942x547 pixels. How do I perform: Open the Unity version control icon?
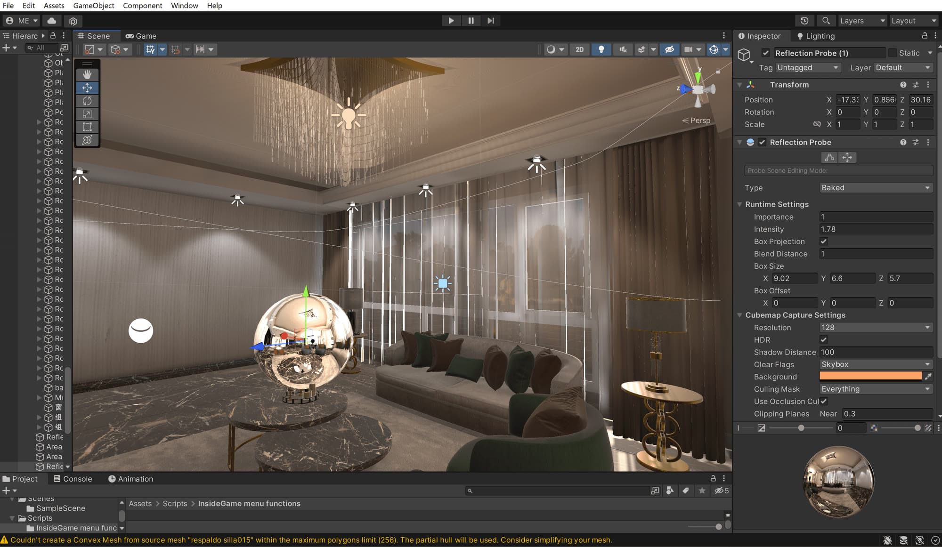click(x=73, y=21)
